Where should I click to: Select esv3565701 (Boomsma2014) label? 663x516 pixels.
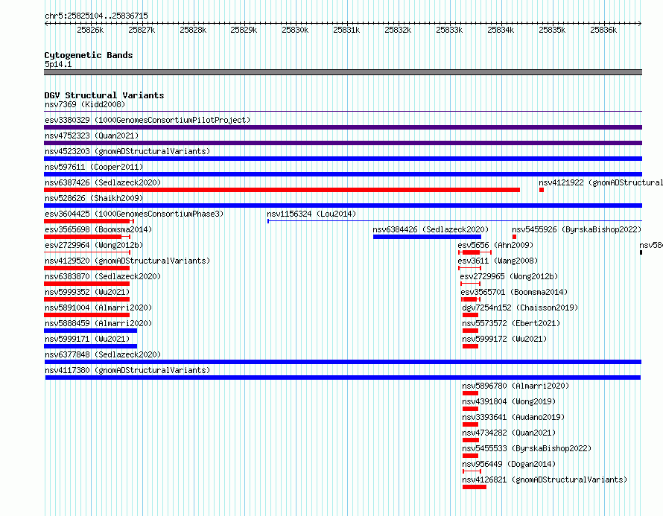point(514,292)
